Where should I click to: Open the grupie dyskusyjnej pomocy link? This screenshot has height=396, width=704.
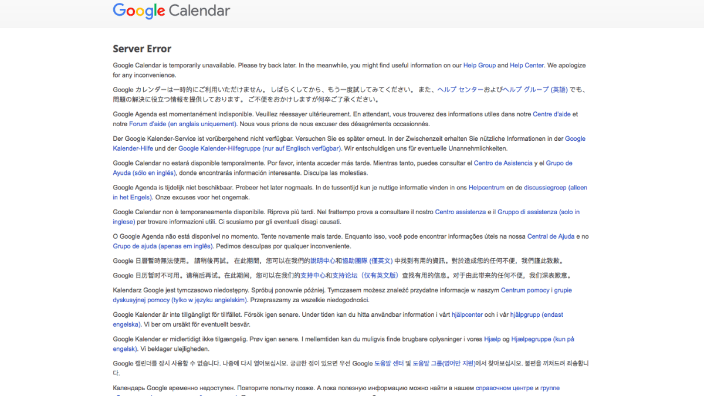pyautogui.click(x=343, y=295)
